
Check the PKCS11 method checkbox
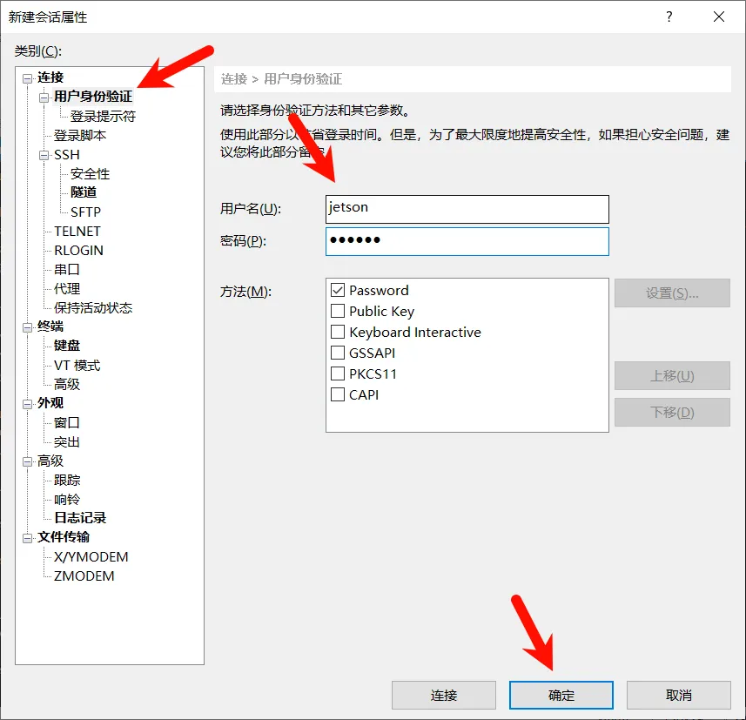[x=338, y=373]
